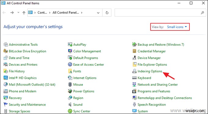
Task: Click the Power Options battery icon
Action: pos(70,91)
